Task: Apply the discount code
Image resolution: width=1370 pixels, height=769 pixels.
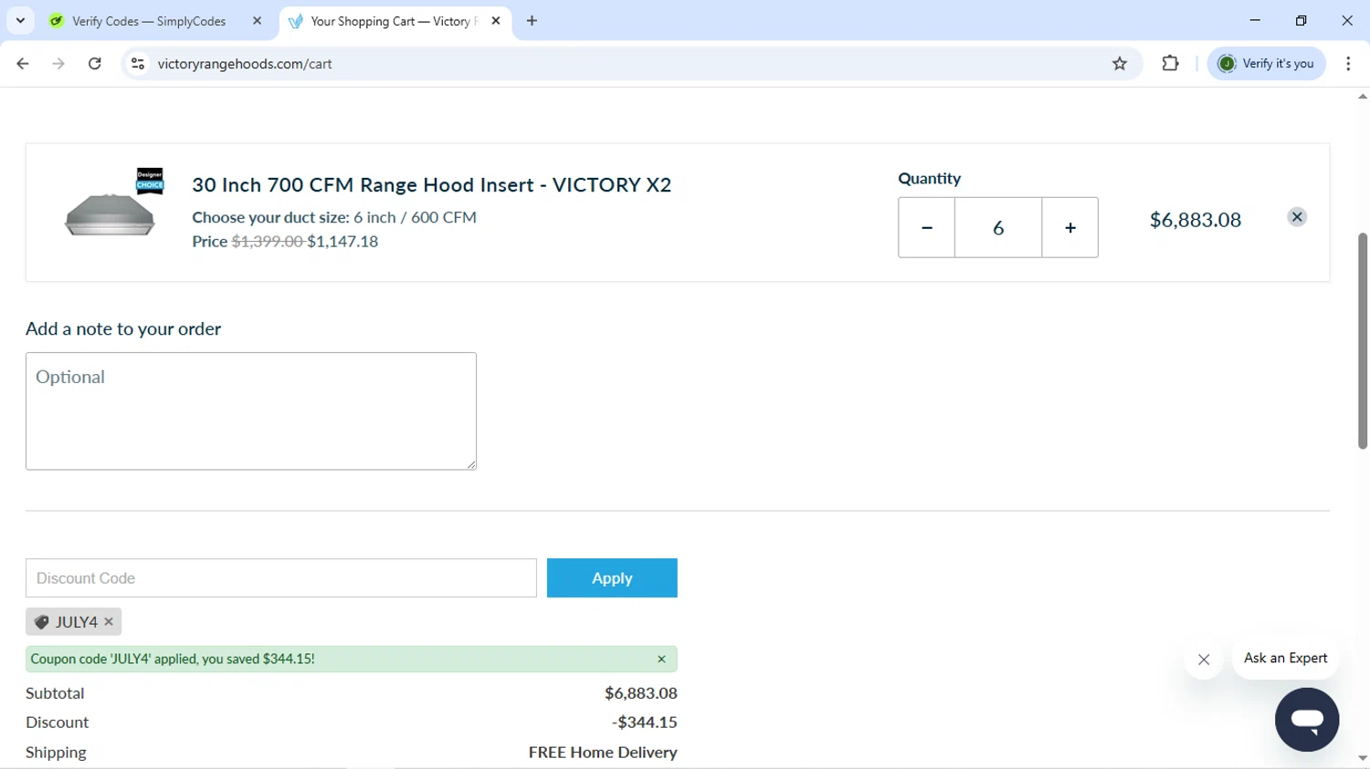Action: (x=612, y=578)
